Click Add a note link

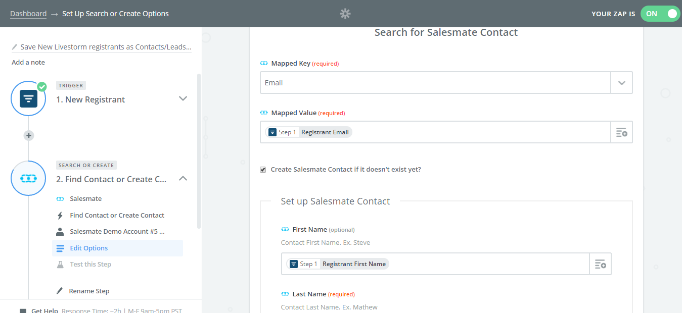point(28,62)
